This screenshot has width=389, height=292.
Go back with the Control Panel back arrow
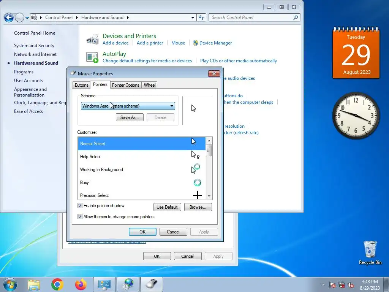(x=9, y=17)
